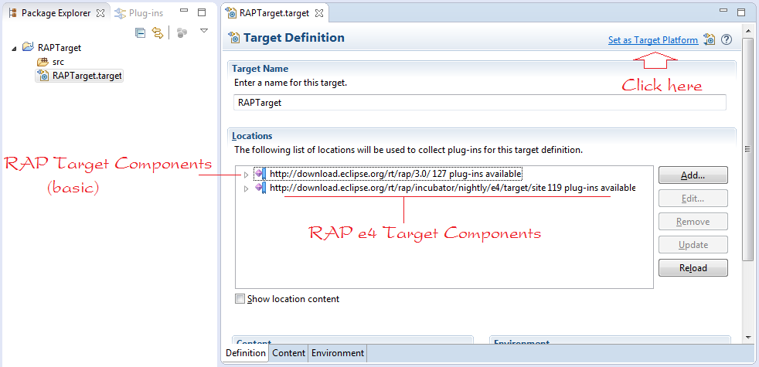This screenshot has width=759, height=367.
Task: Click site icon of e4 target location
Action: pyautogui.click(x=261, y=188)
